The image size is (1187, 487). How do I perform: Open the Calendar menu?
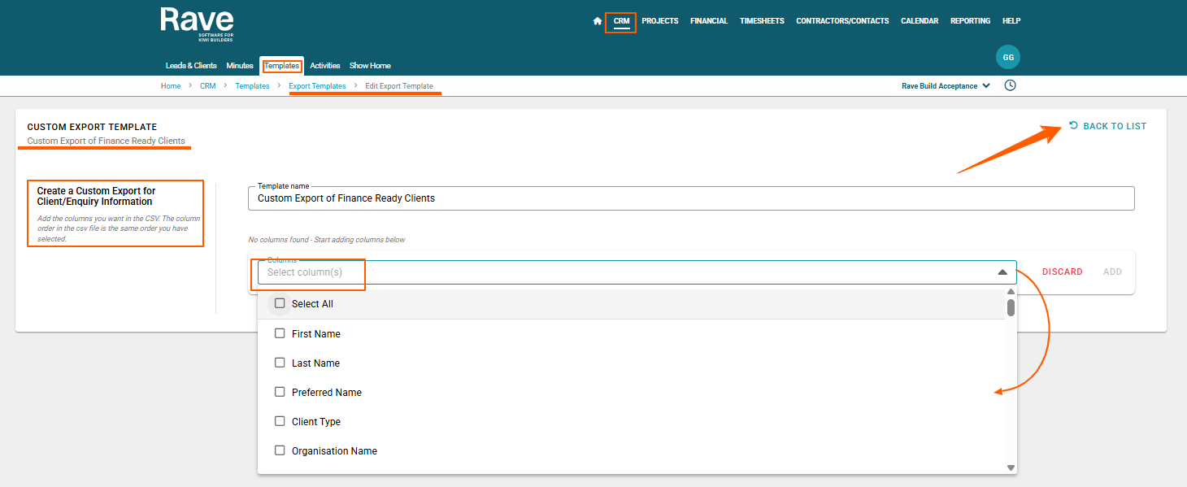(x=920, y=21)
